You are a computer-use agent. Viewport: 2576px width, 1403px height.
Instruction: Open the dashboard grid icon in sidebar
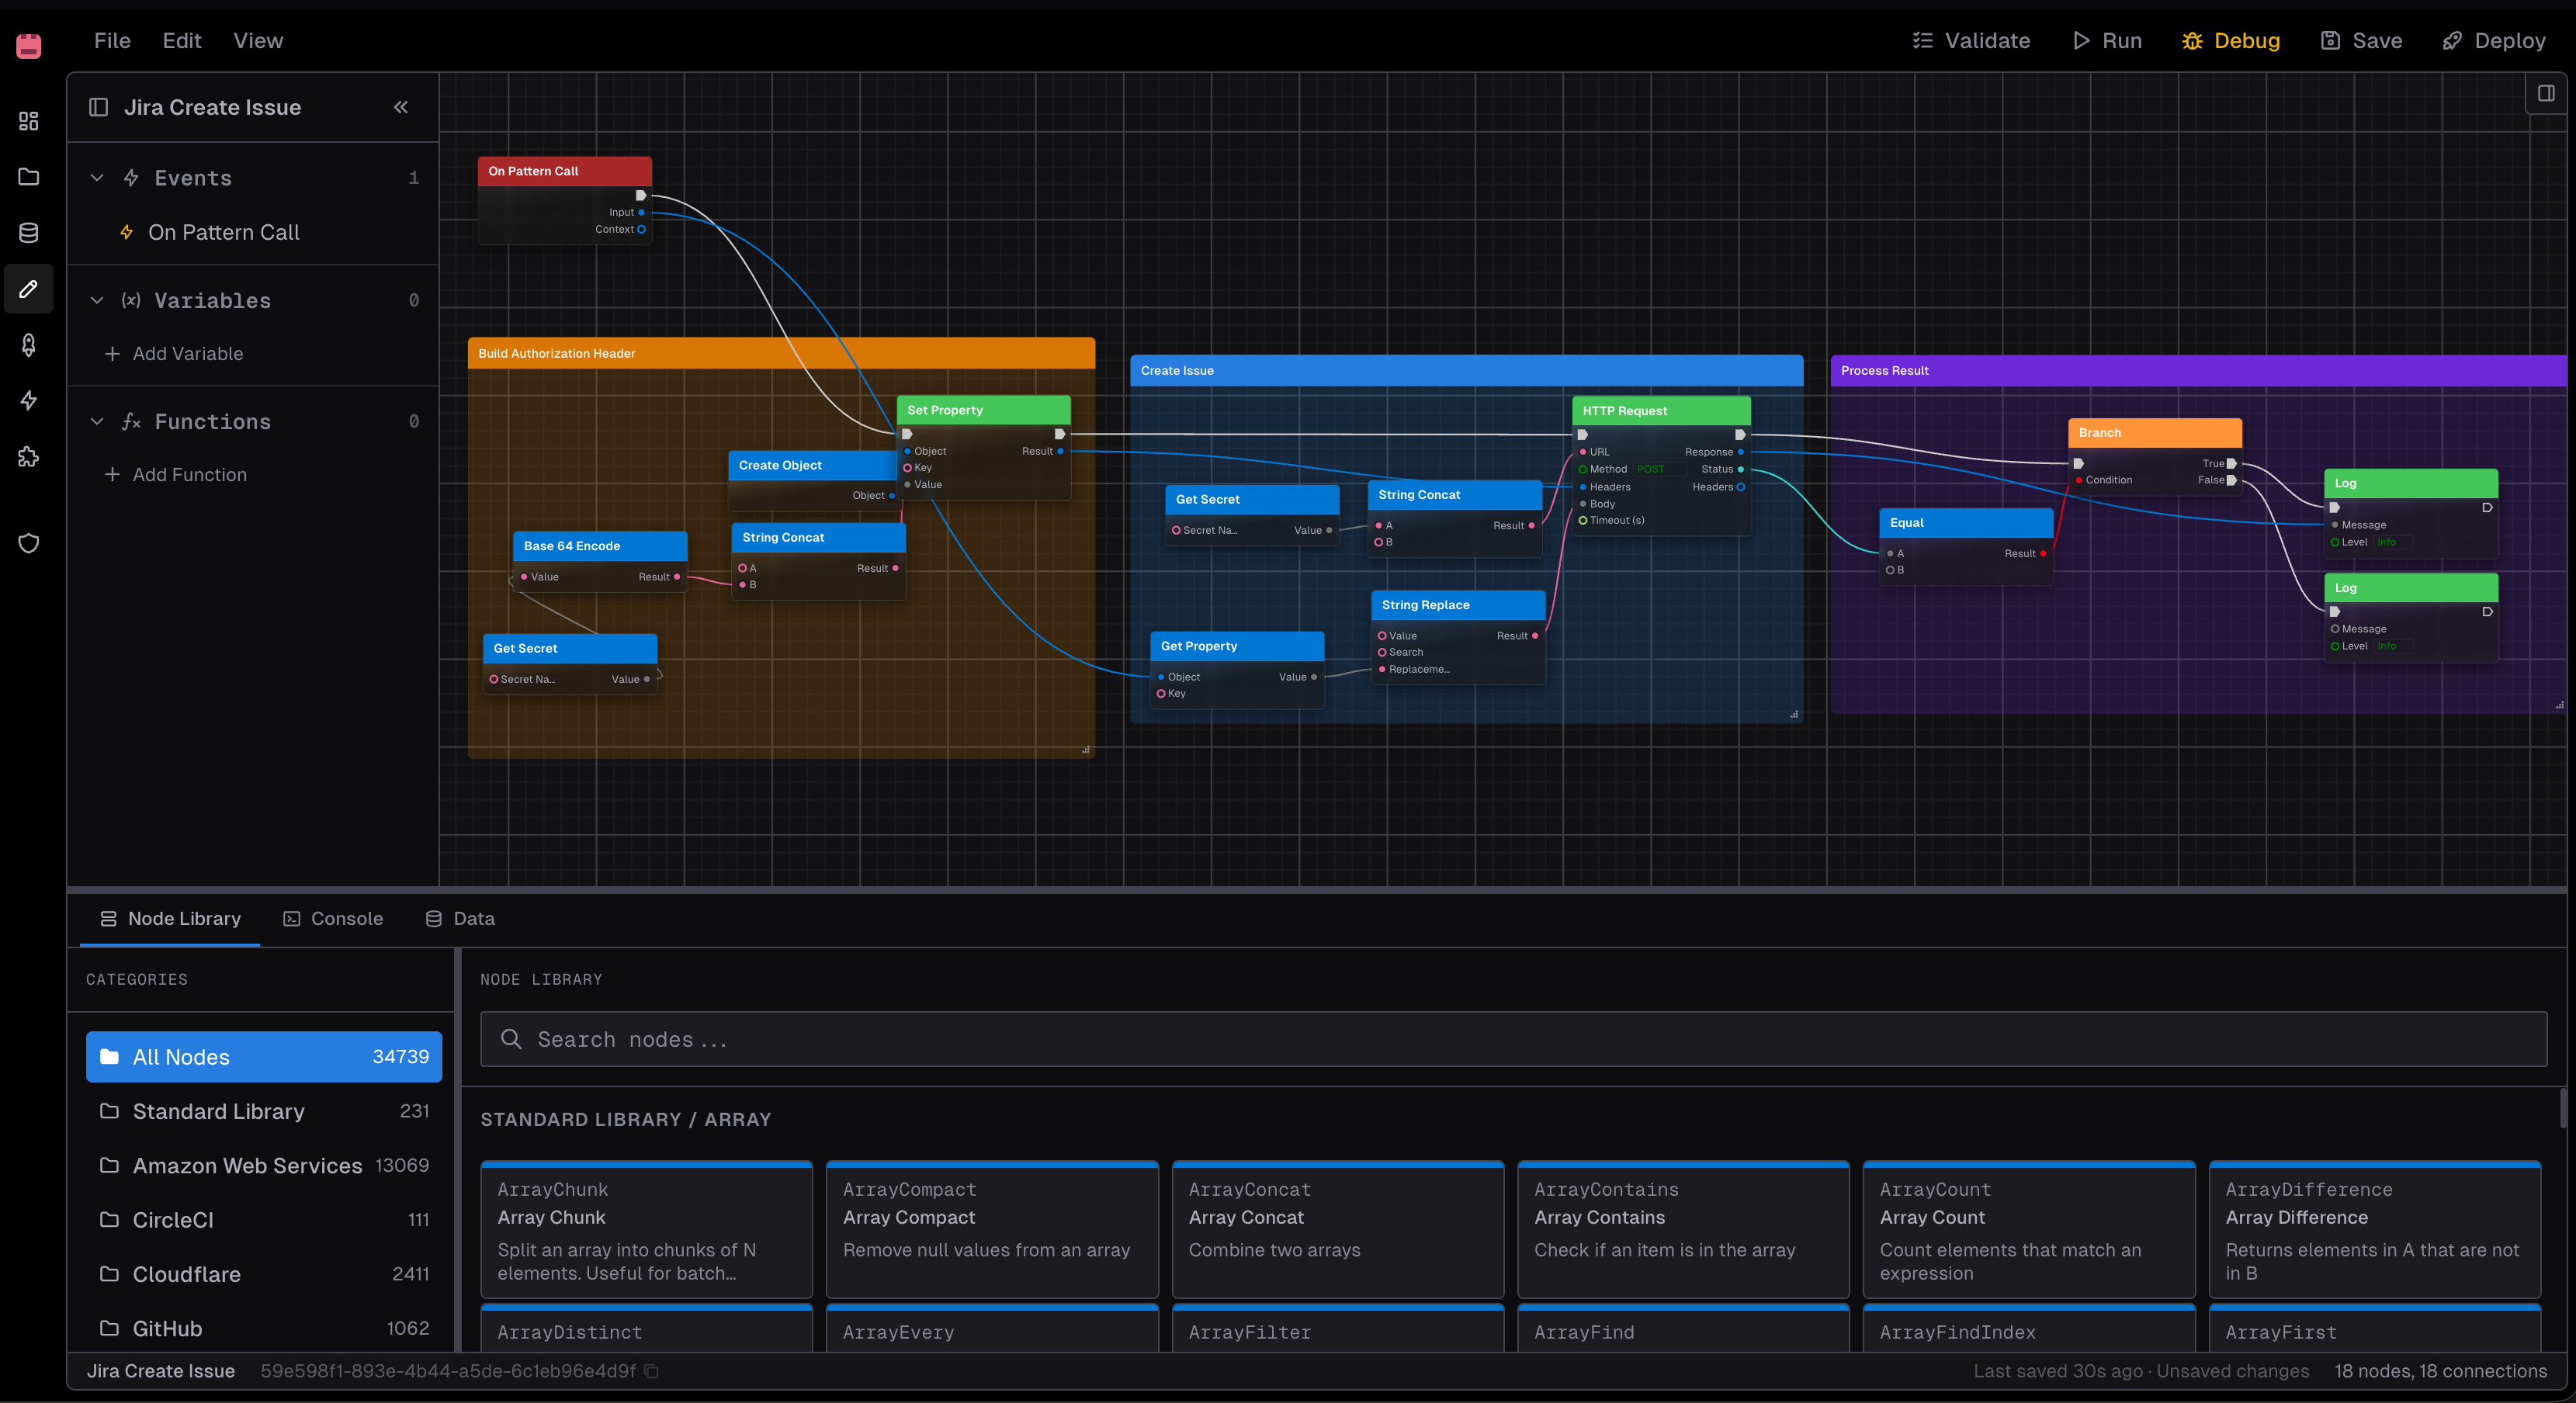tap(29, 121)
